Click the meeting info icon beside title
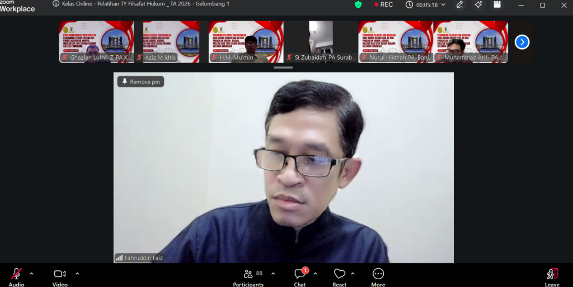This screenshot has width=573, height=287. pyautogui.click(x=56, y=4)
